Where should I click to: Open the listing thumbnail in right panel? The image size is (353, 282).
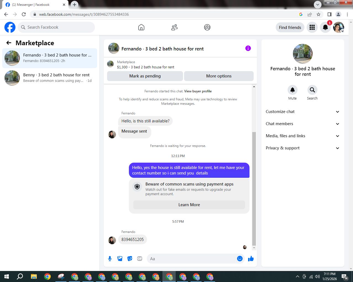303,54
